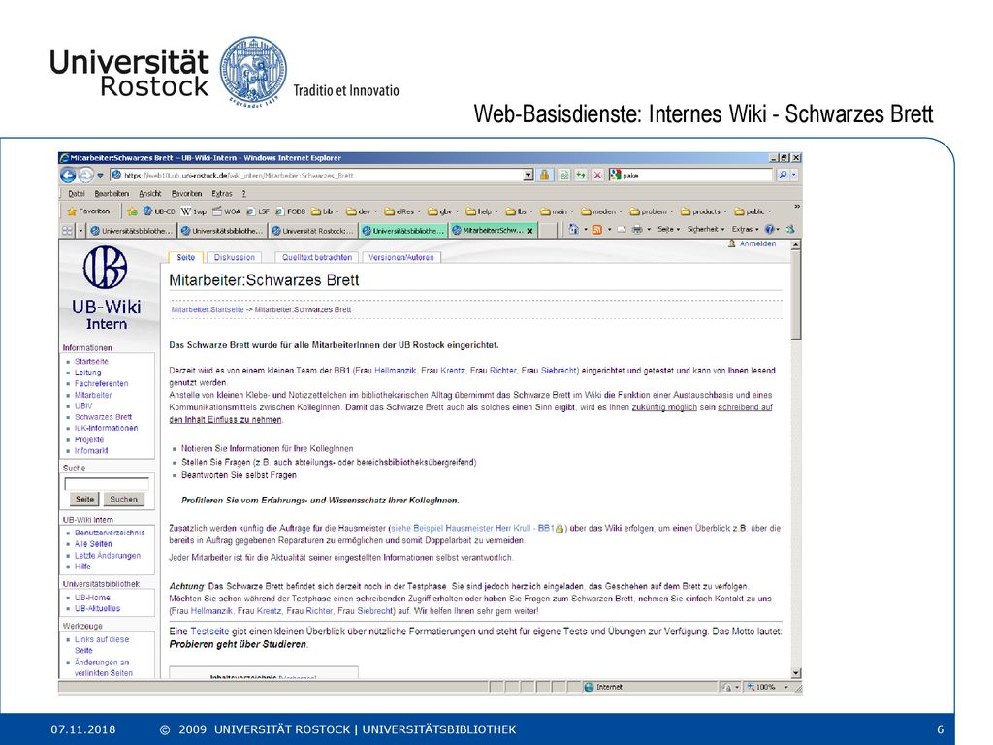
Task: Open the Wikipedia 1wp favorite
Action: (x=194, y=211)
